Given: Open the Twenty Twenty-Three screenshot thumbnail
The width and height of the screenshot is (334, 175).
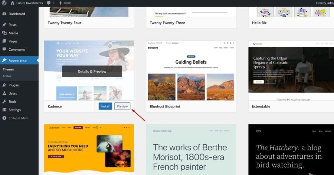Looking at the screenshot, I should tap(191, 12).
